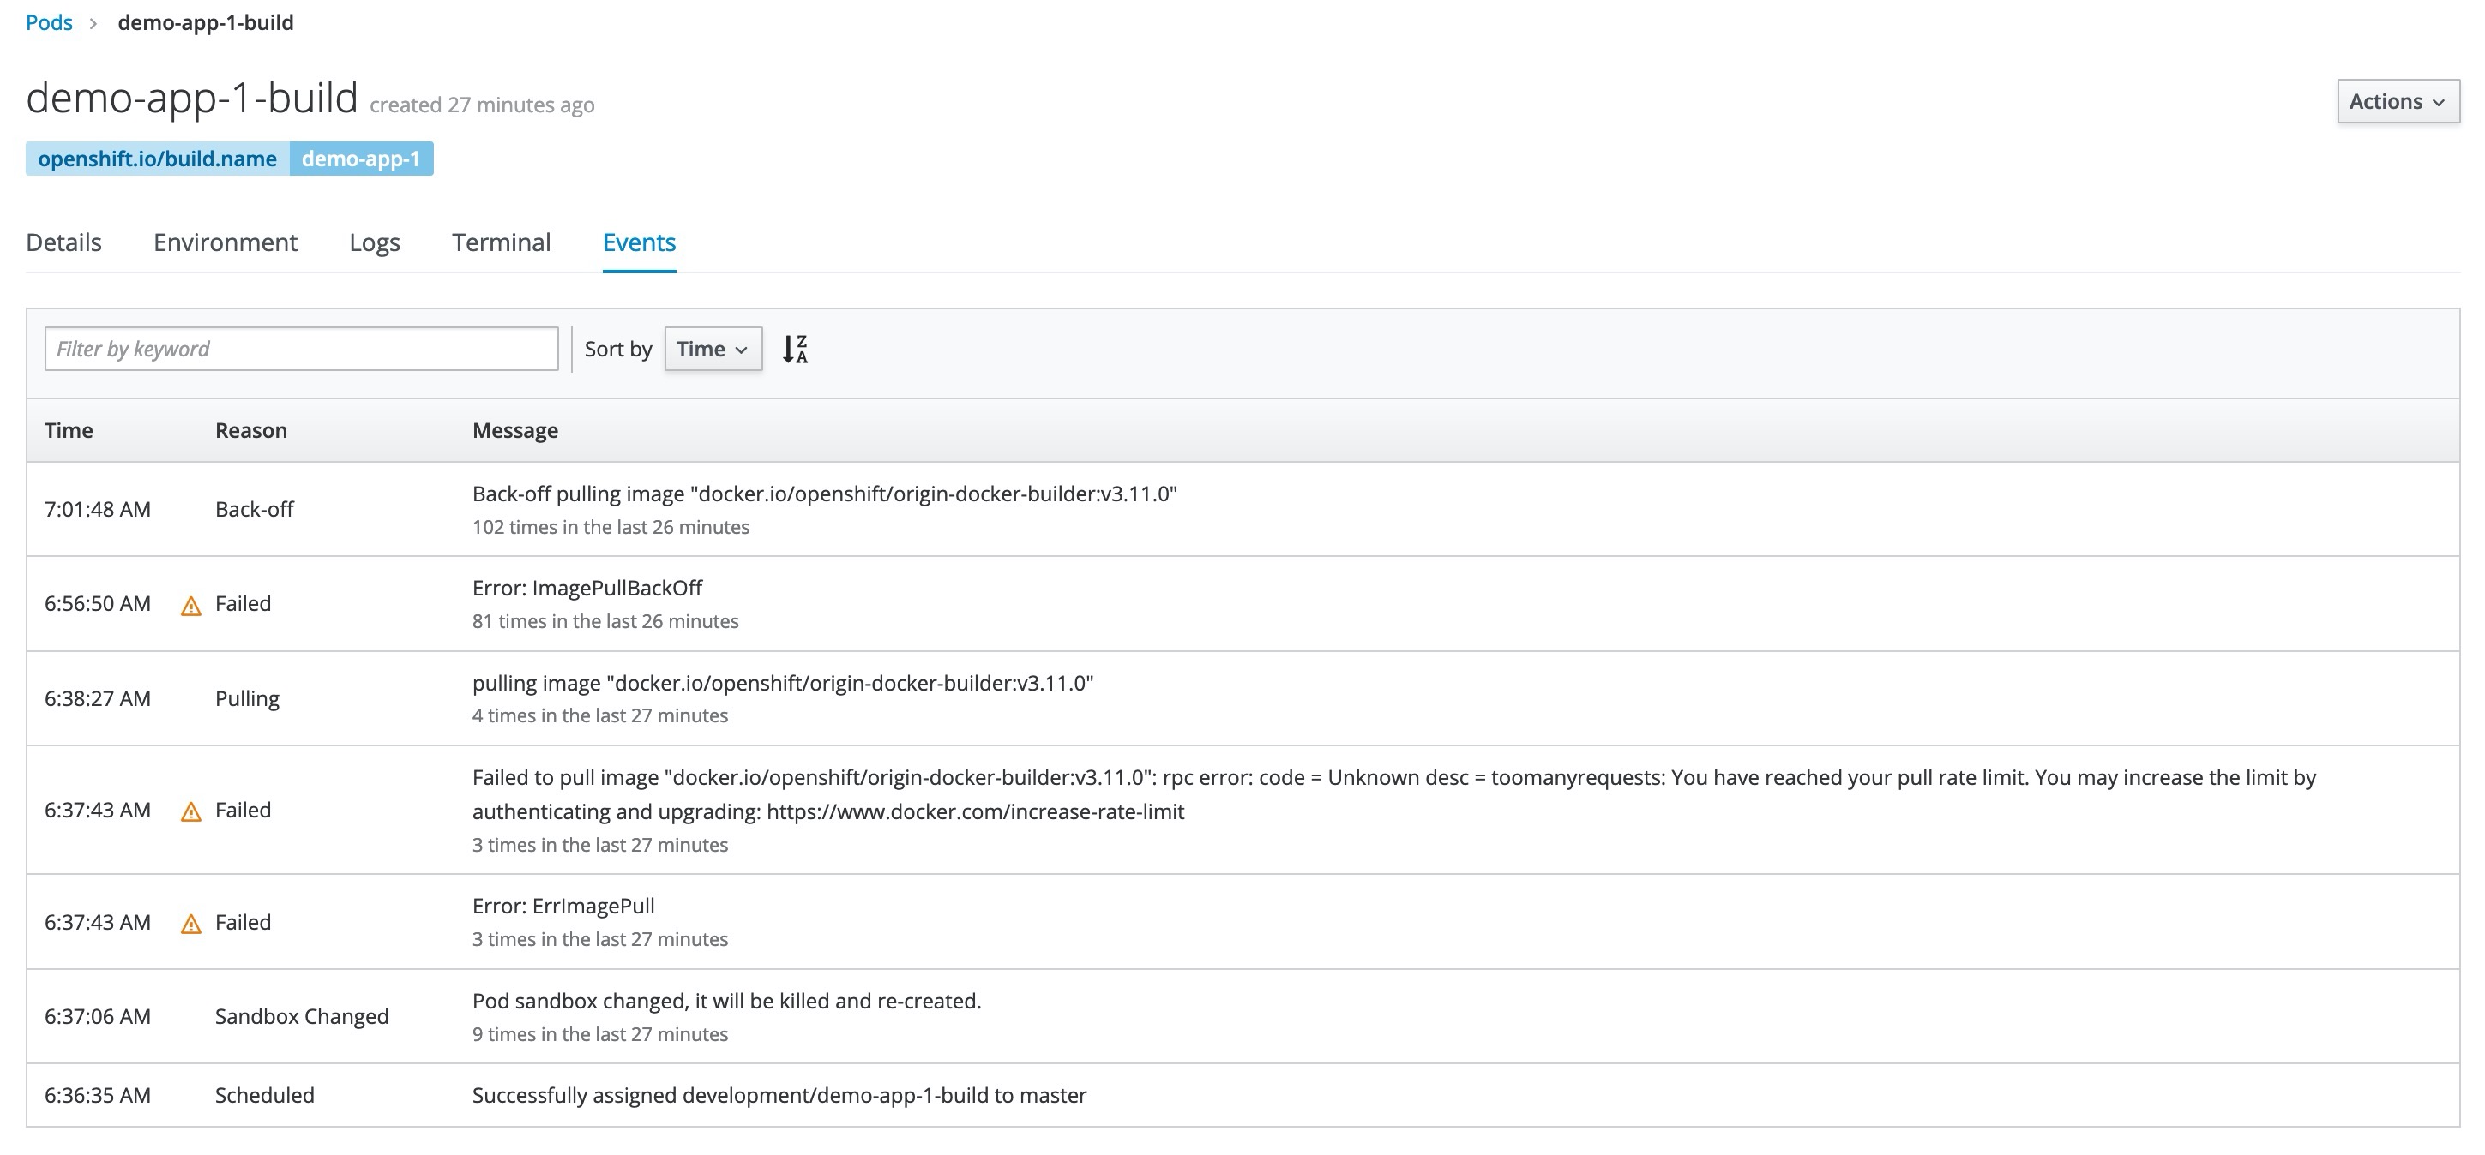The image size is (2485, 1155).
Task: Click the Message column header
Action: (x=515, y=430)
